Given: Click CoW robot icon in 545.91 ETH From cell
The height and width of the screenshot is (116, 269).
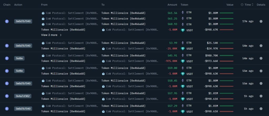Looking at the screenshot, I should click(43, 56).
